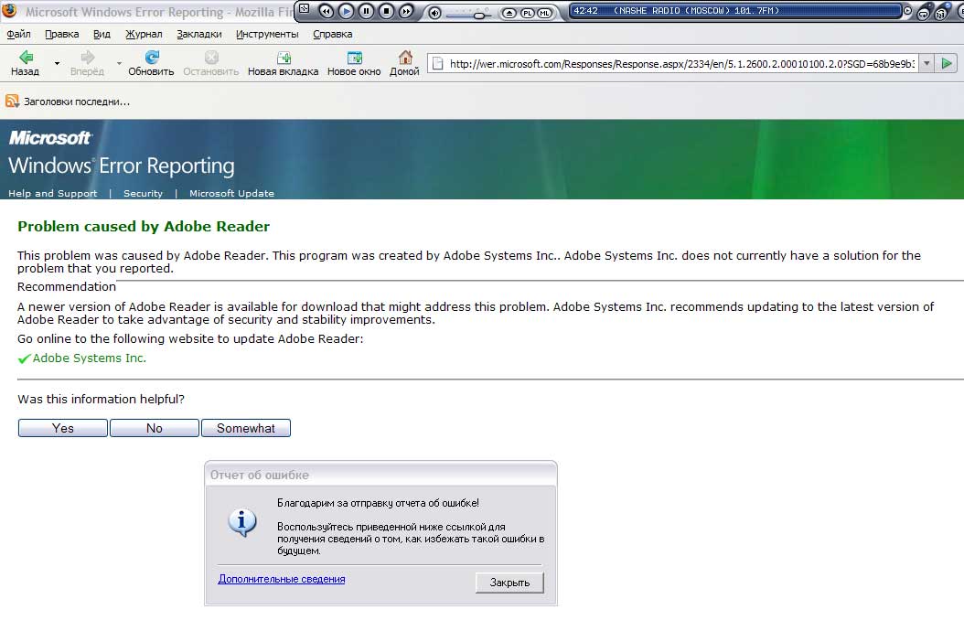Click the Winamp play button
This screenshot has width=964, height=631.
pyautogui.click(x=346, y=11)
